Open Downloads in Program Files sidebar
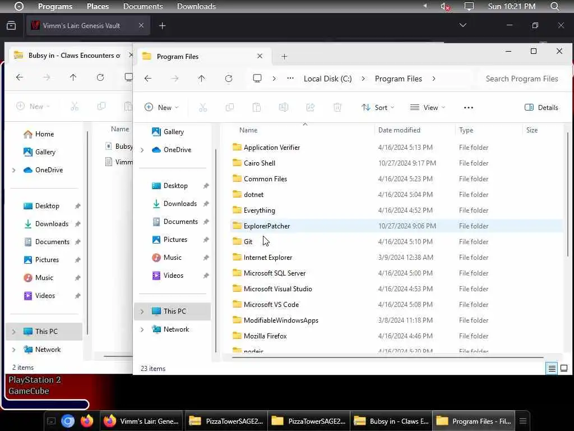The width and height of the screenshot is (574, 431). tap(180, 203)
